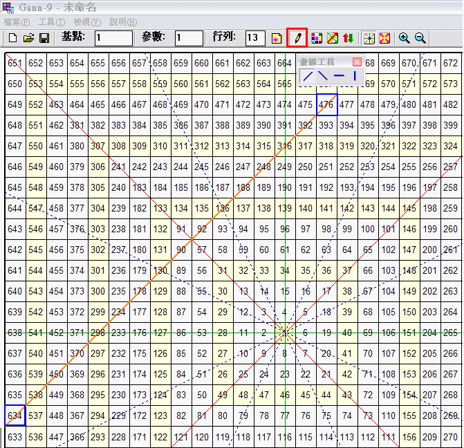Close the 畫線工具 panel

(x=358, y=62)
